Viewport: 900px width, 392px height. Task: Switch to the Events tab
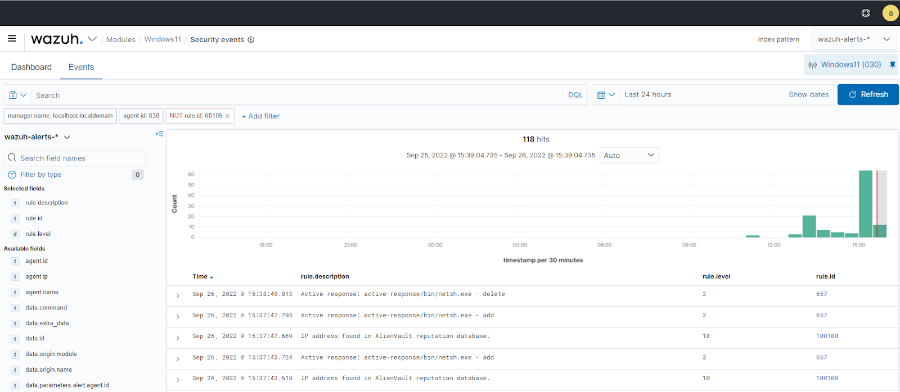click(81, 67)
